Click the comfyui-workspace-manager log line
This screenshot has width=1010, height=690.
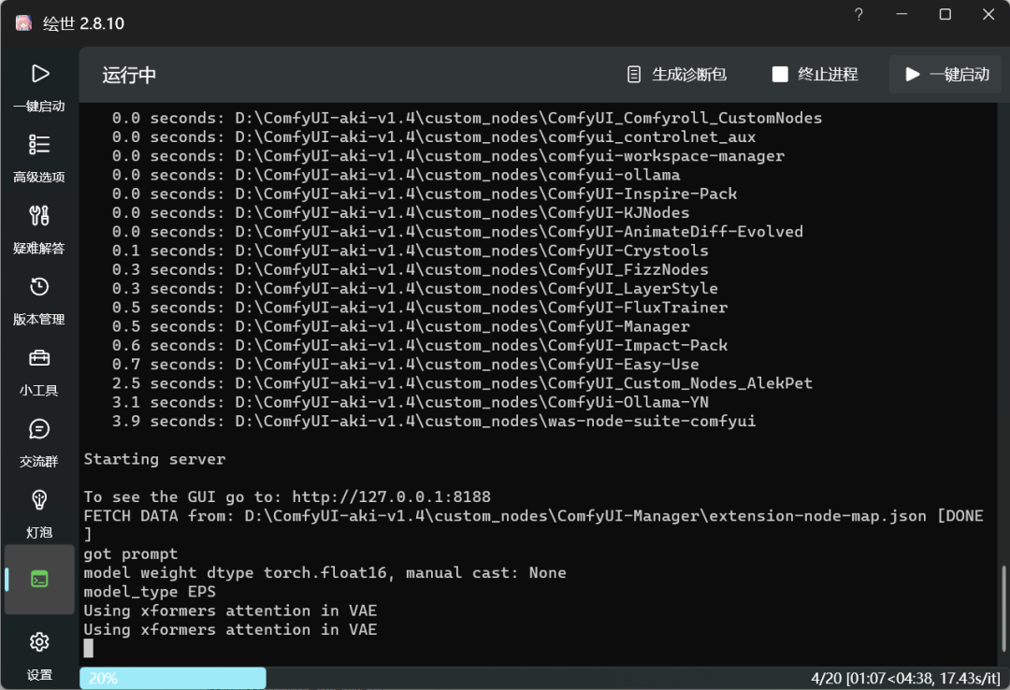[448, 156]
